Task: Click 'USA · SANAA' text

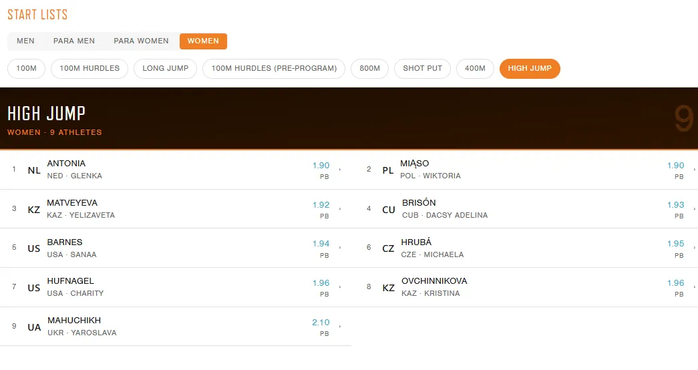Action: click(x=71, y=254)
